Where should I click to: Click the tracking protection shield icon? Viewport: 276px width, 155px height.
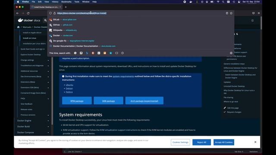coord(50,13)
